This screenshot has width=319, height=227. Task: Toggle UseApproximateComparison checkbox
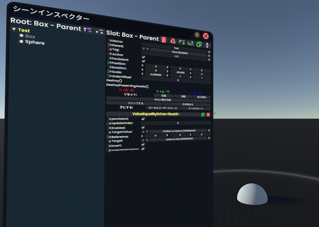click(x=143, y=149)
